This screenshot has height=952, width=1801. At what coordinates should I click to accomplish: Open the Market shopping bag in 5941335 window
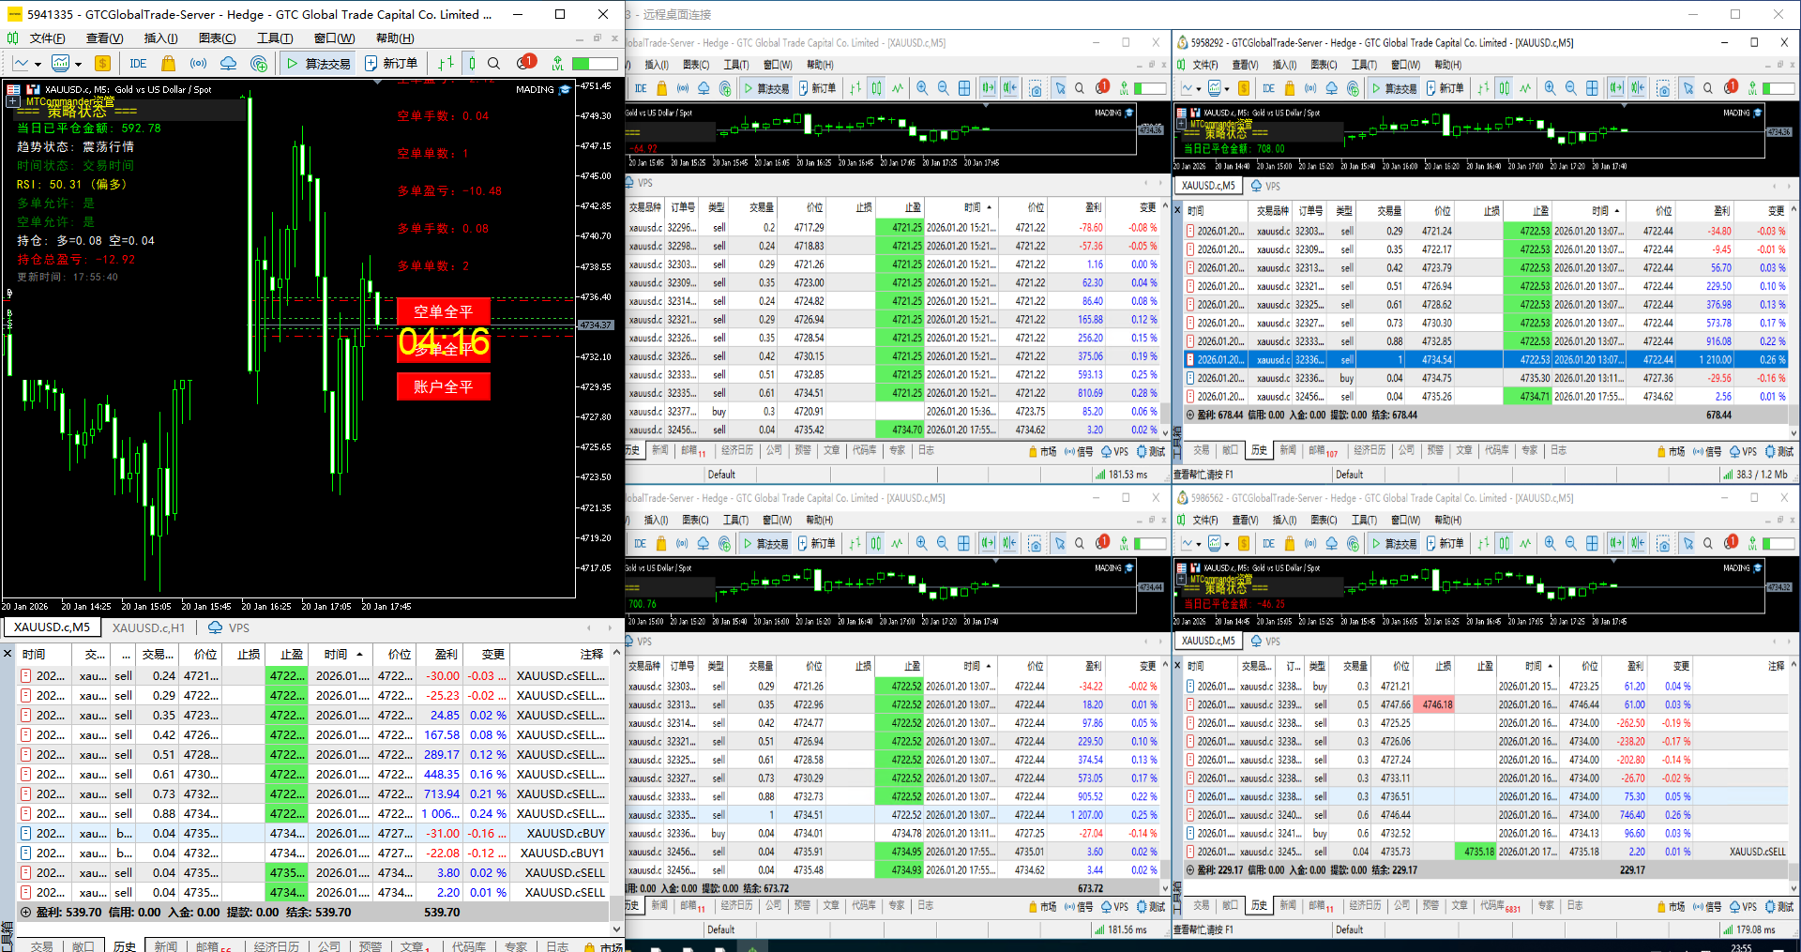click(x=169, y=64)
